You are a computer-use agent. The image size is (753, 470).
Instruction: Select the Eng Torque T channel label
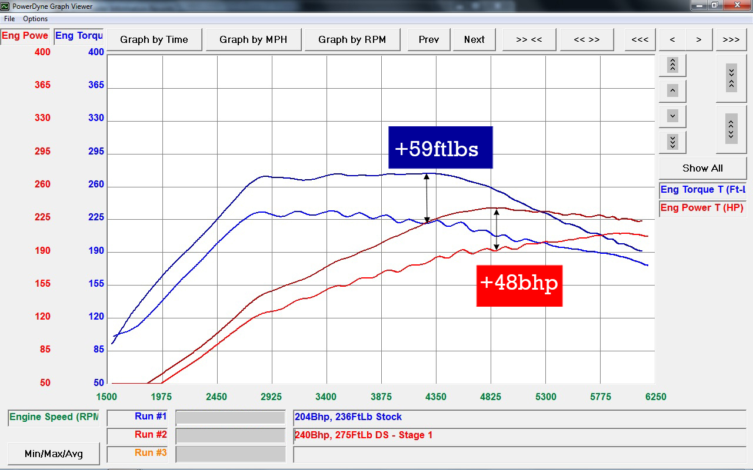[702, 190]
